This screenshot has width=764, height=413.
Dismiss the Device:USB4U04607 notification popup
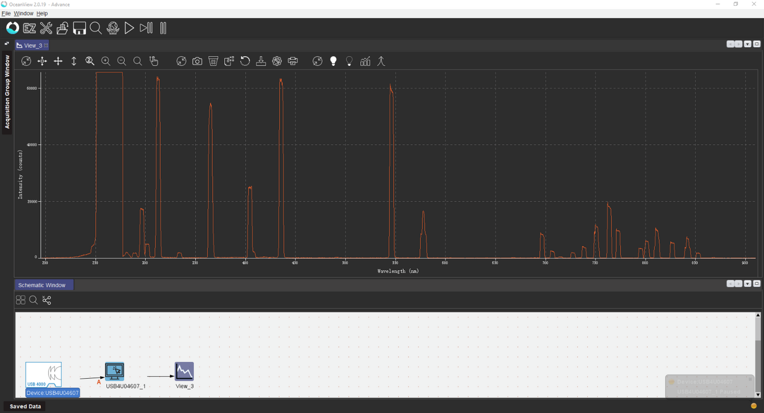750,379
